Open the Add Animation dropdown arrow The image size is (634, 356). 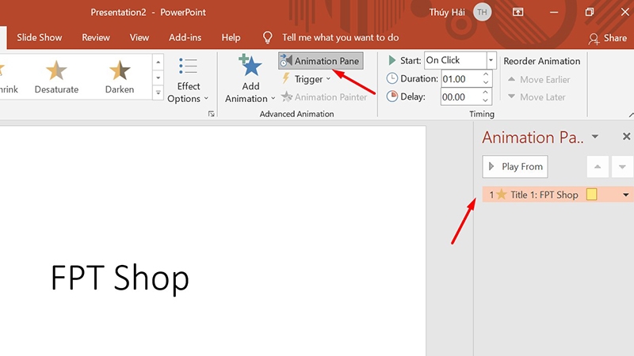pyautogui.click(x=273, y=98)
